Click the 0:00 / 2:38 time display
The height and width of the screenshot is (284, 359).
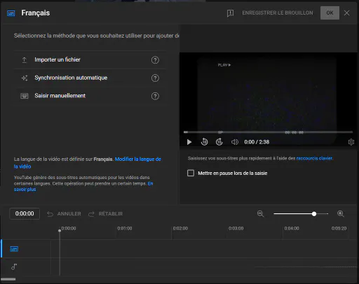(x=257, y=142)
